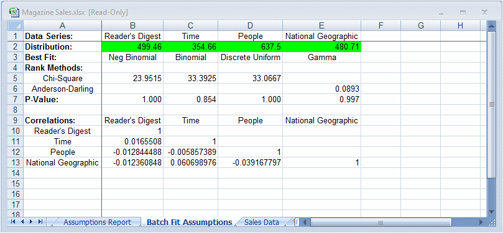Select column H header

coord(460,26)
